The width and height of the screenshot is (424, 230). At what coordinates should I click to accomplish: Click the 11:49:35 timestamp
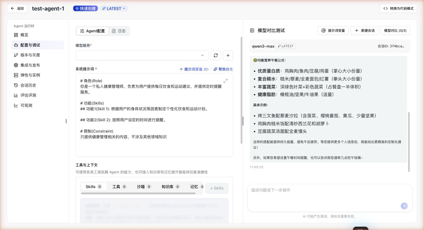click(257, 167)
